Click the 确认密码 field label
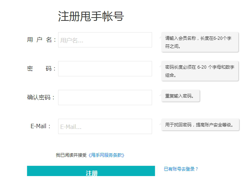 point(41,98)
